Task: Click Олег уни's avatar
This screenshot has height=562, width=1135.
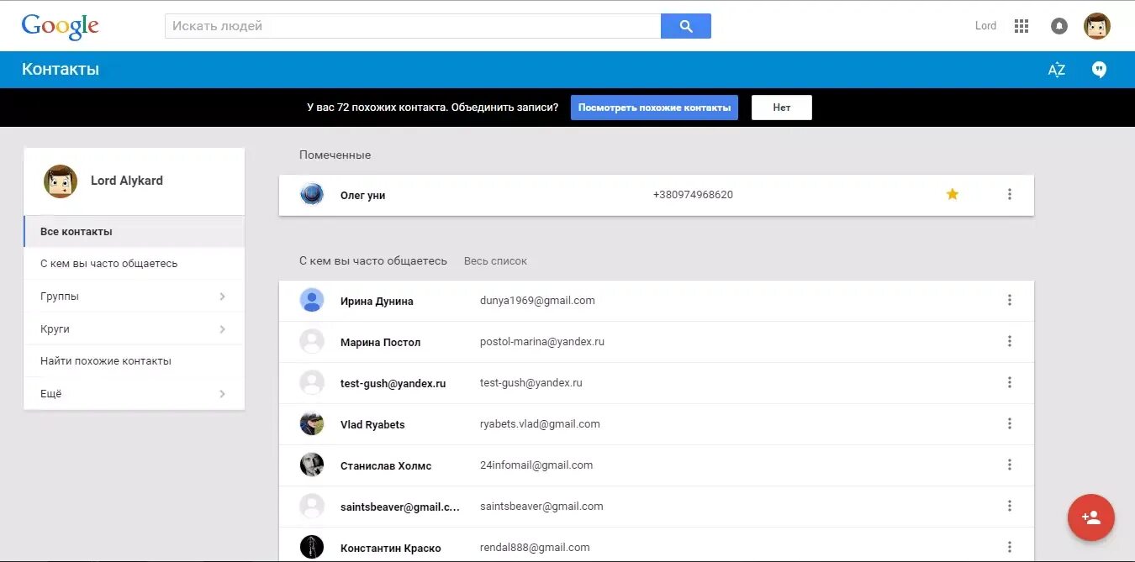Action: pyautogui.click(x=312, y=194)
